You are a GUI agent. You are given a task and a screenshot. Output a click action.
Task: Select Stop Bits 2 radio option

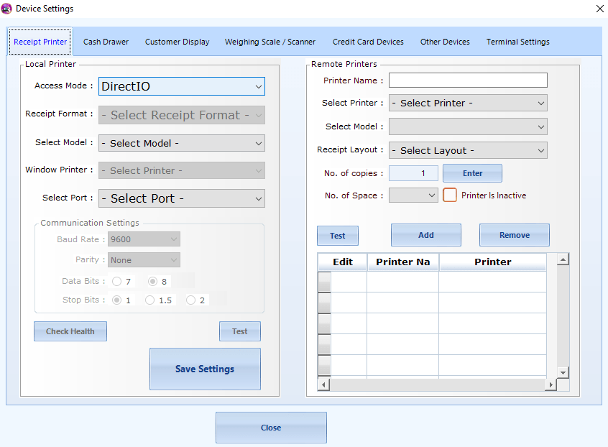pyautogui.click(x=190, y=300)
